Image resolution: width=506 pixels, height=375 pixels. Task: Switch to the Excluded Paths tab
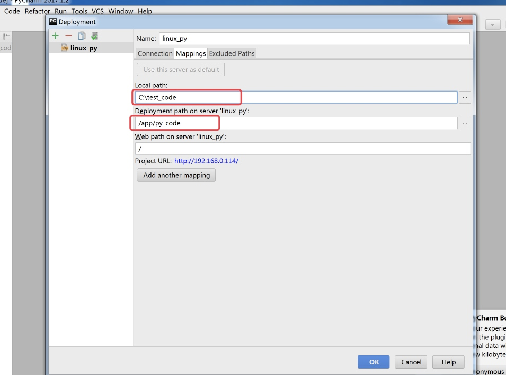(232, 53)
